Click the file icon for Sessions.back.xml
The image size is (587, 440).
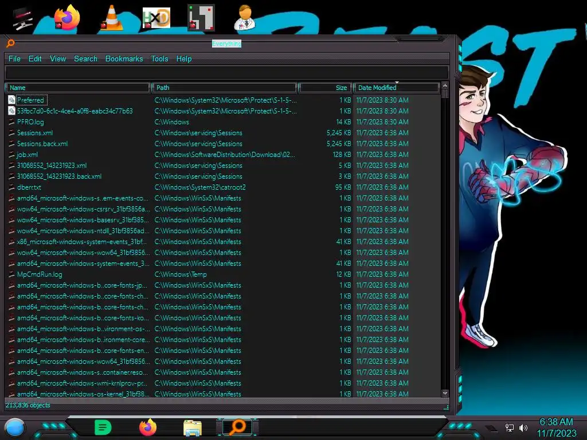pyautogui.click(x=11, y=144)
